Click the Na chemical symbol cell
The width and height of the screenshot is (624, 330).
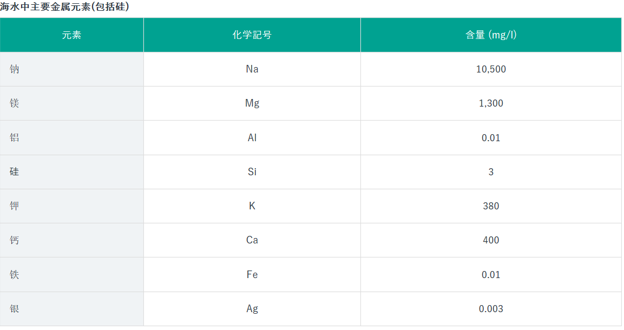252,69
